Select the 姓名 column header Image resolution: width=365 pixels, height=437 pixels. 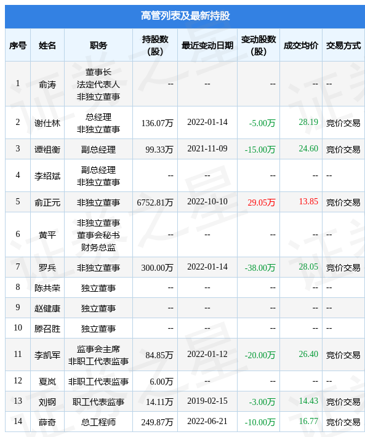click(x=47, y=46)
